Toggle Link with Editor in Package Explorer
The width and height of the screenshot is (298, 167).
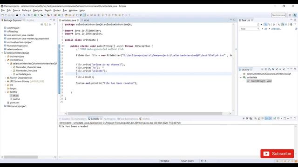coord(46,25)
